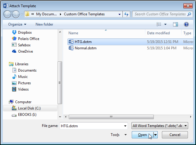Open the help button
Image resolution: width=196 pixels, height=145 pixels.
pyautogui.click(x=186, y=24)
